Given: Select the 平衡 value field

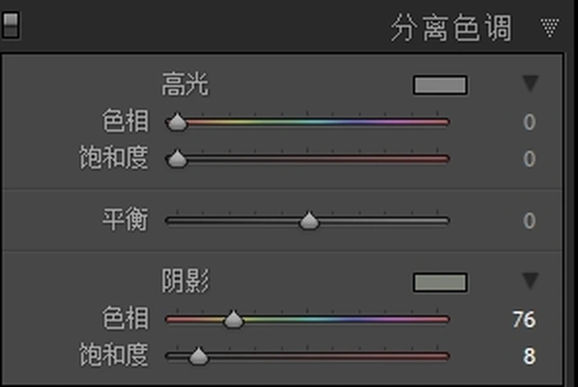Looking at the screenshot, I should pos(529,220).
